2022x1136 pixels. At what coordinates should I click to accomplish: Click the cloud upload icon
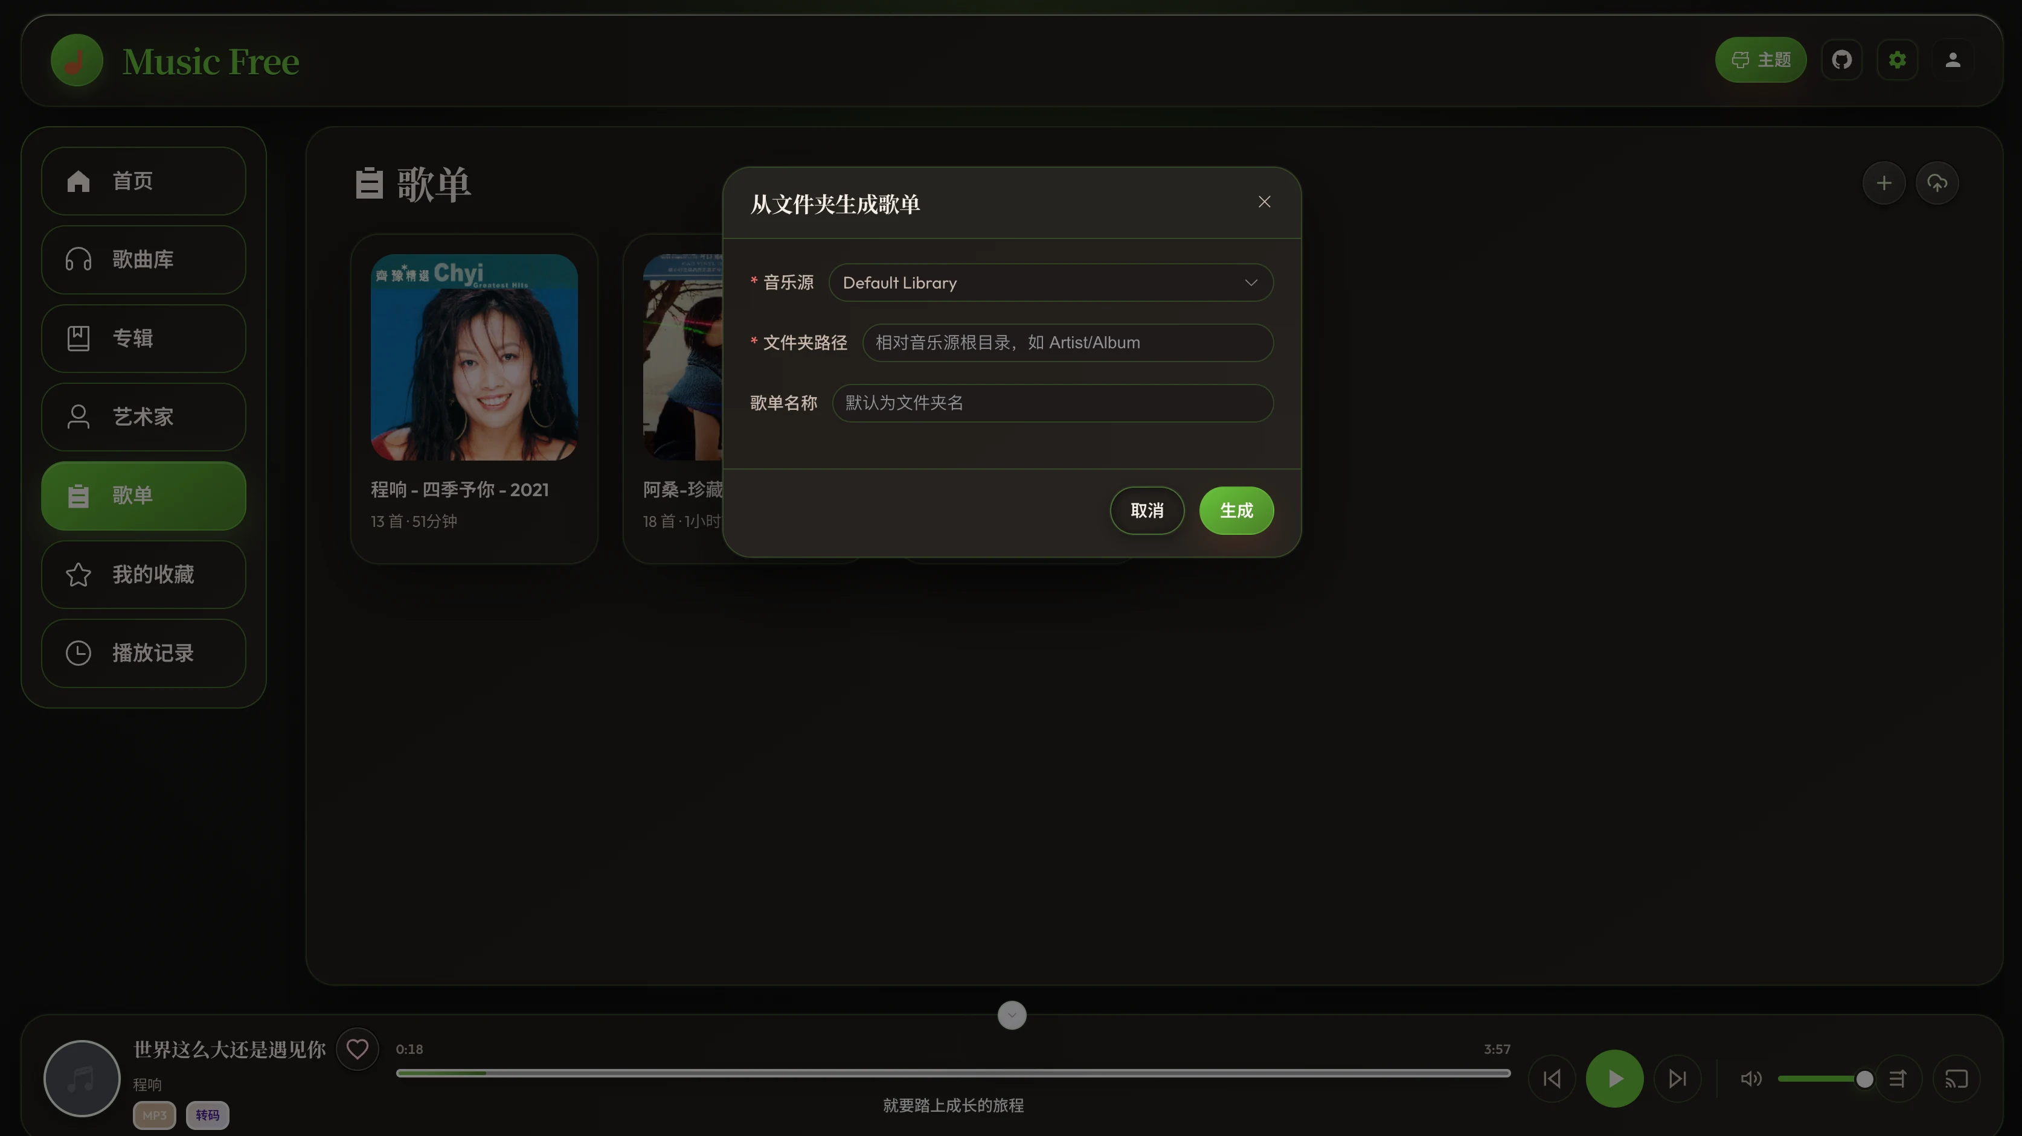click(x=1937, y=183)
